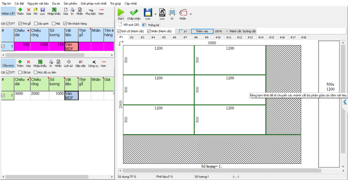
Task: Toggle the Thớ gỗ column checkbox
Action: [x=20, y=24]
